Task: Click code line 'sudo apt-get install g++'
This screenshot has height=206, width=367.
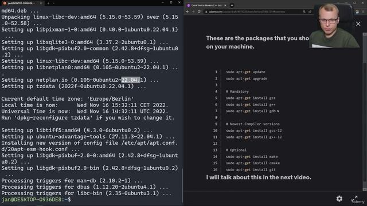Action: click(251, 105)
